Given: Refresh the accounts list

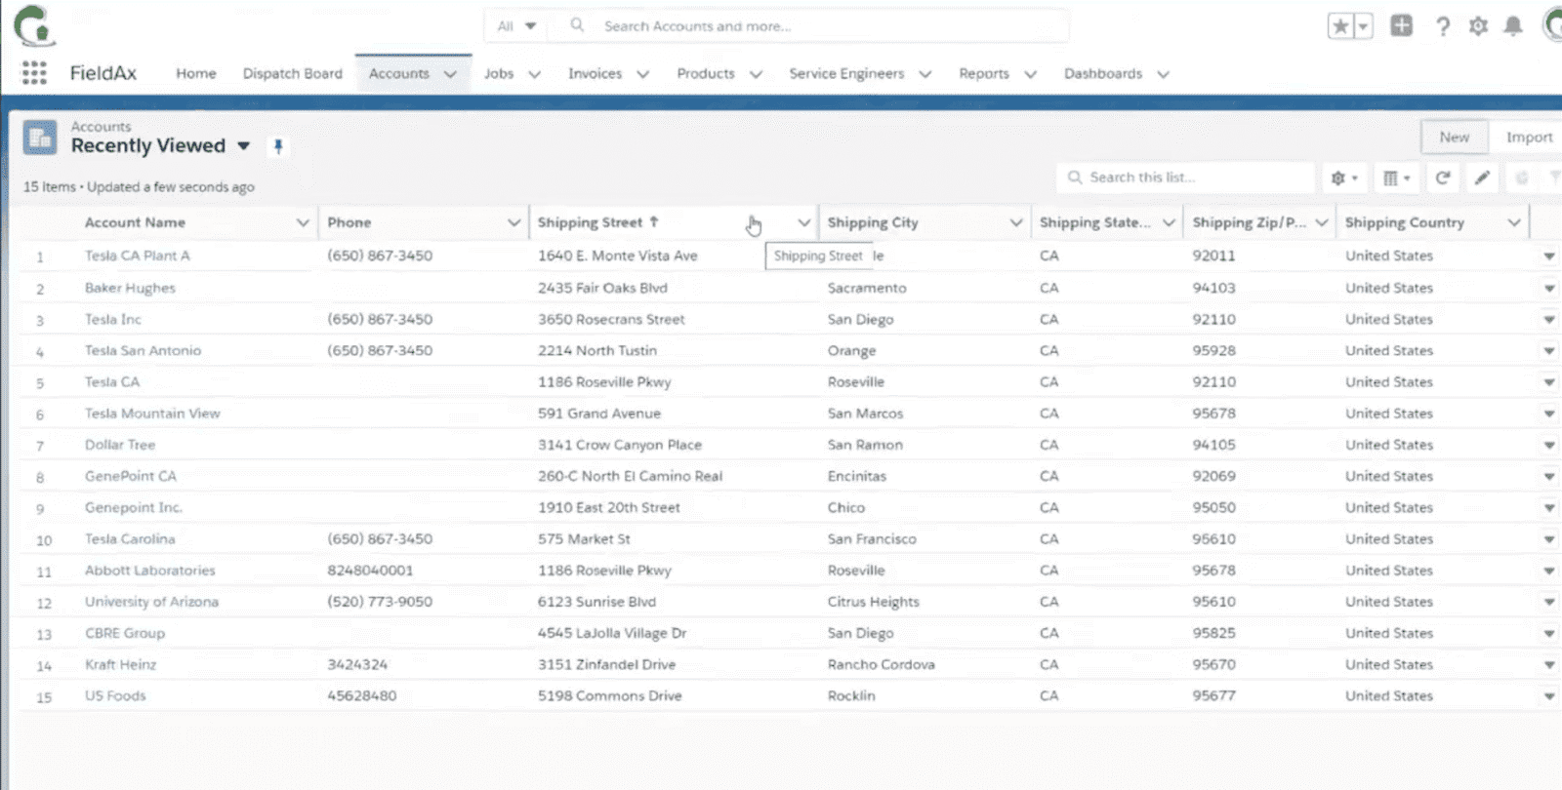Looking at the screenshot, I should click(1443, 178).
